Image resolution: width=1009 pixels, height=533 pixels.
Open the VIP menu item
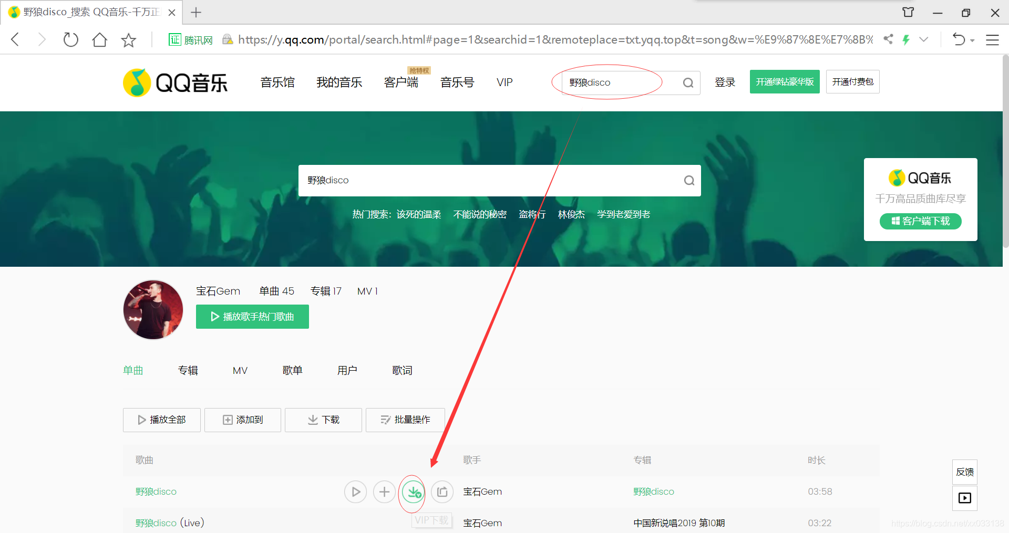(504, 82)
